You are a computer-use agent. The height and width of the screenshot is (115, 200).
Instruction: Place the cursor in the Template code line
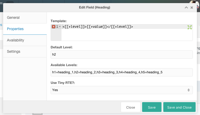tap(98, 27)
